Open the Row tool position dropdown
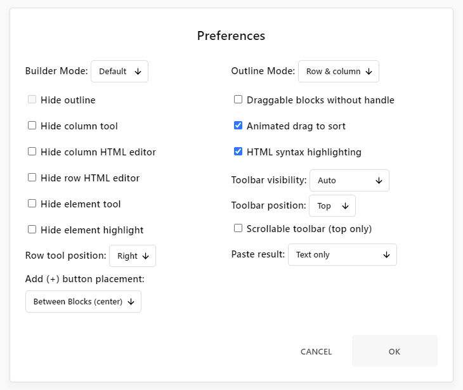This screenshot has height=390, width=463. click(x=133, y=256)
